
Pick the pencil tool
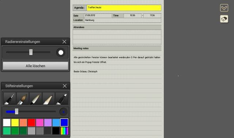click(x=49, y=98)
